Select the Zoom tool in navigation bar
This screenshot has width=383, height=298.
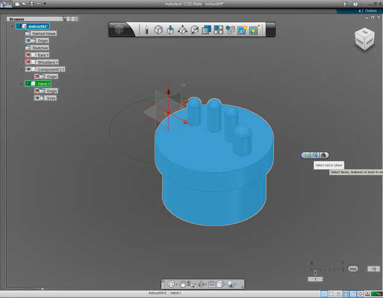coord(190,284)
